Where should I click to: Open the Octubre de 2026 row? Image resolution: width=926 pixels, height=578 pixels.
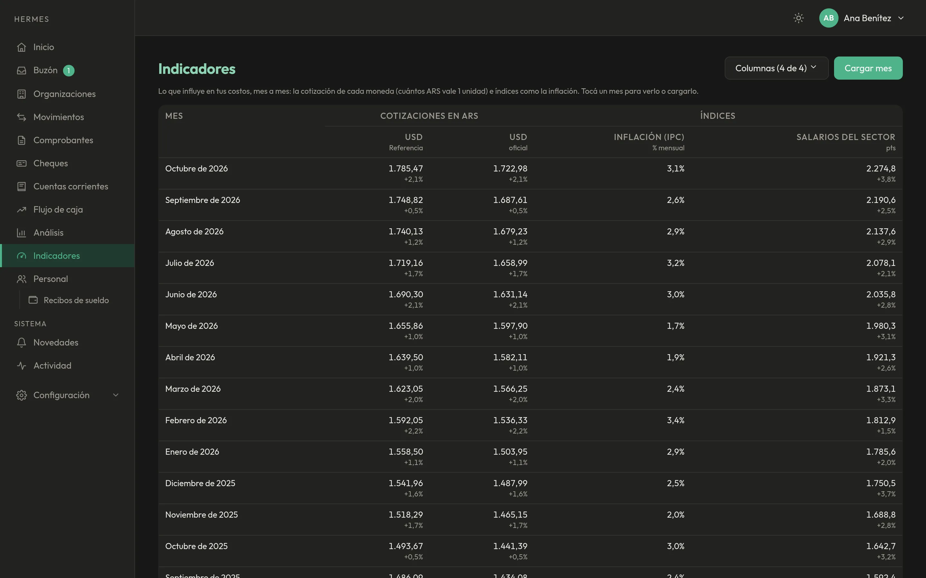click(x=530, y=173)
